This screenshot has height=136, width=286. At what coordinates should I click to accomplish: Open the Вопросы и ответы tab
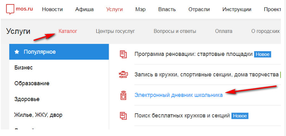175,31
